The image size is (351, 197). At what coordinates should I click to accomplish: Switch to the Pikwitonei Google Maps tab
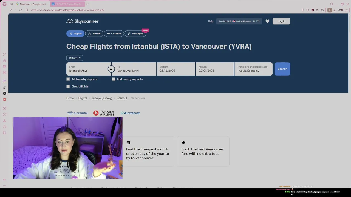click(x=32, y=4)
